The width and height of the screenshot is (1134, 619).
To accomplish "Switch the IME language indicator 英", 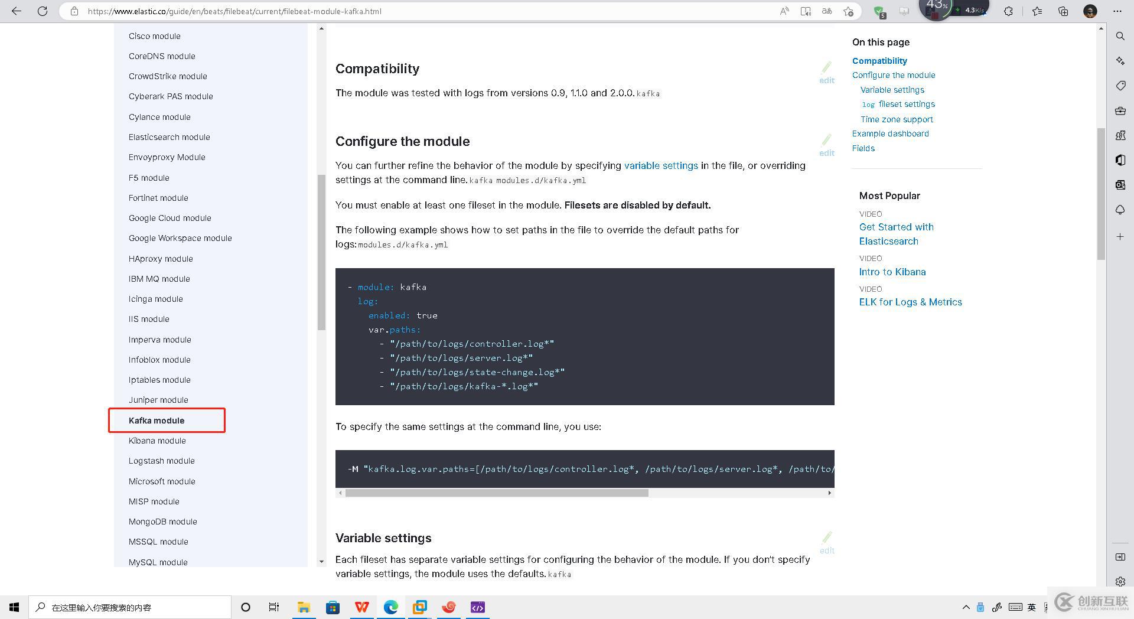I will coord(1032,607).
